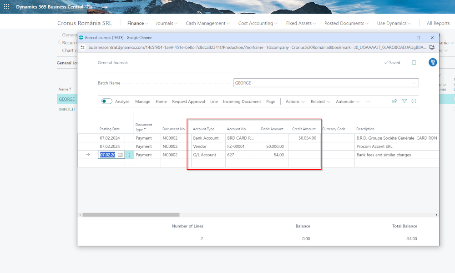The height and width of the screenshot is (273, 455).
Task: Select the IMPLICIT batch in background list
Action: click(67, 109)
